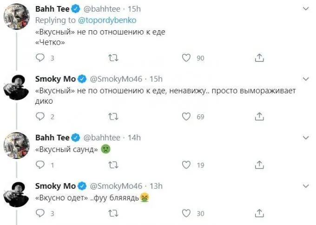The height and width of the screenshot is (225, 316).
Task: Expand options chevron on «вымораживает дико» tweet
Action: (306, 78)
